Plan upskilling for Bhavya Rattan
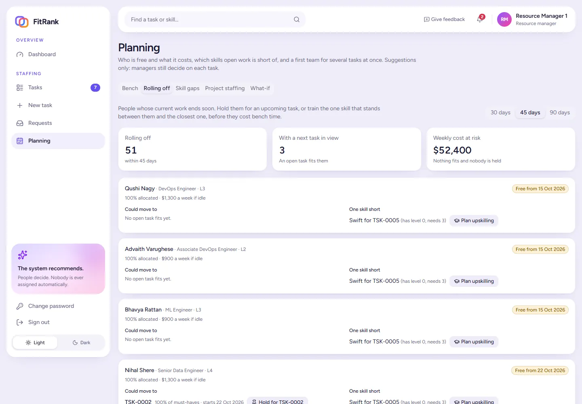Image resolution: width=582 pixels, height=404 pixels. click(474, 342)
